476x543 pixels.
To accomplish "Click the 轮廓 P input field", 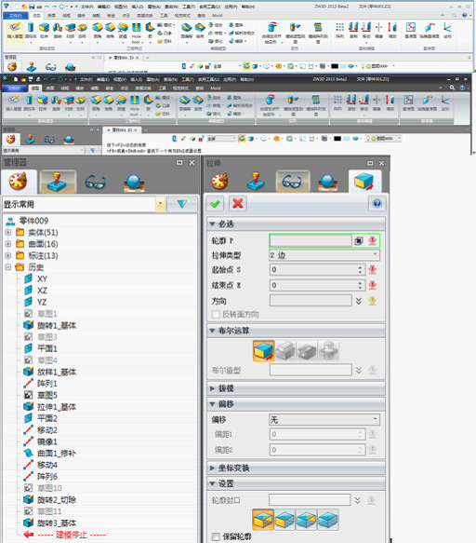I will tap(311, 240).
